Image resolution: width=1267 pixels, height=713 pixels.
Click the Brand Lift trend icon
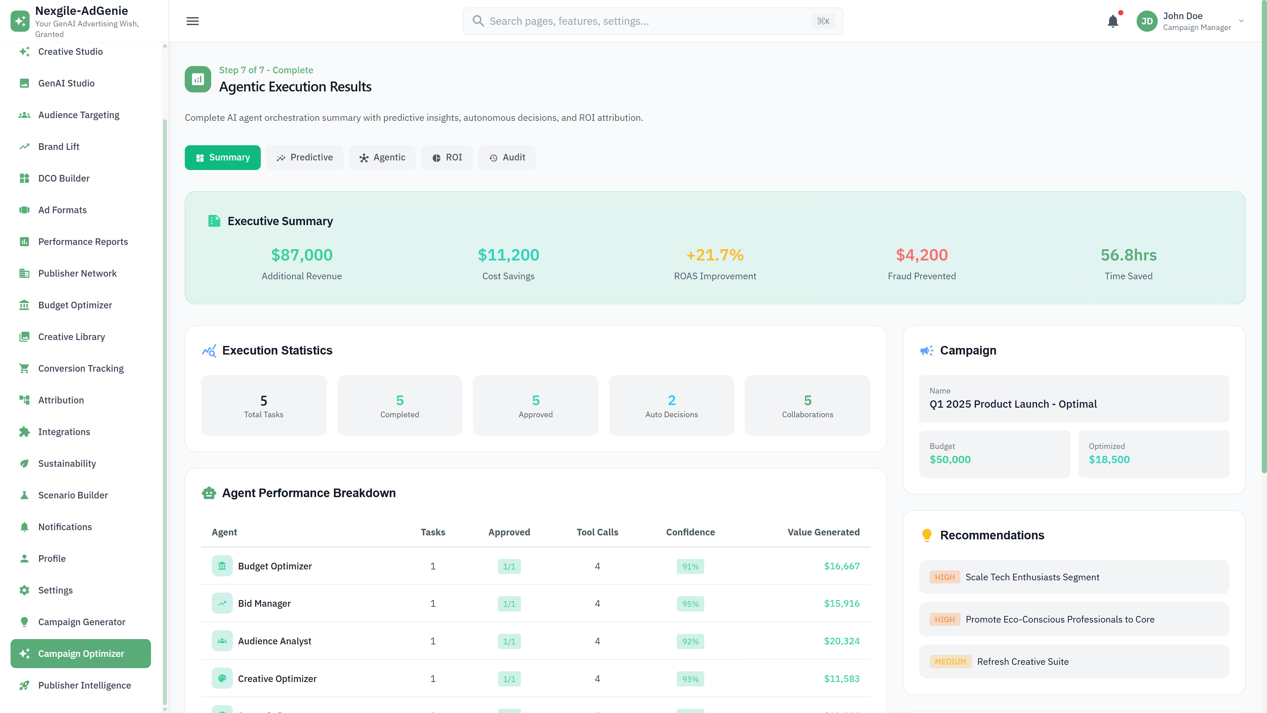coord(25,146)
